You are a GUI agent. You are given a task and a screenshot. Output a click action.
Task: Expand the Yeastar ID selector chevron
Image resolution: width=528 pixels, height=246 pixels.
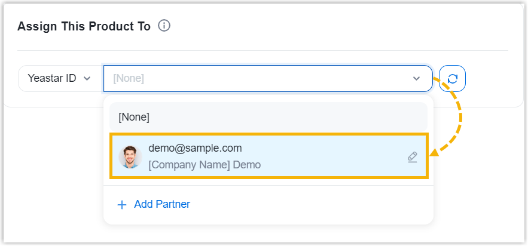coord(87,78)
